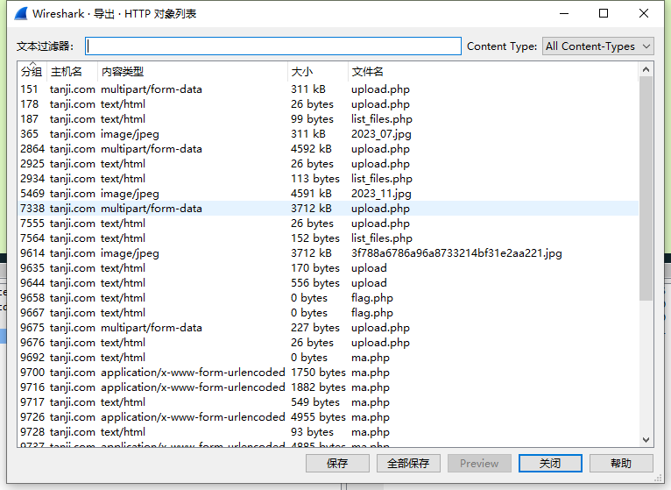The height and width of the screenshot is (490, 671).
Task: Click the scrollbar down arrow
Action: tap(646, 440)
